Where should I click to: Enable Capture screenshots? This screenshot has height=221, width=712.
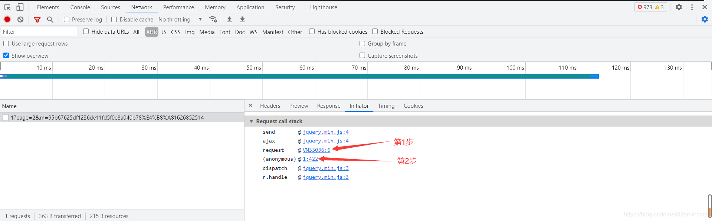(x=362, y=56)
